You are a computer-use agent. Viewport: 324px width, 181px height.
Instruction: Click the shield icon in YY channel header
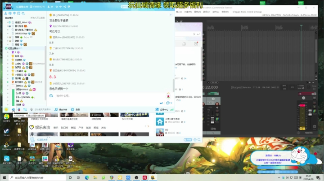69,7
